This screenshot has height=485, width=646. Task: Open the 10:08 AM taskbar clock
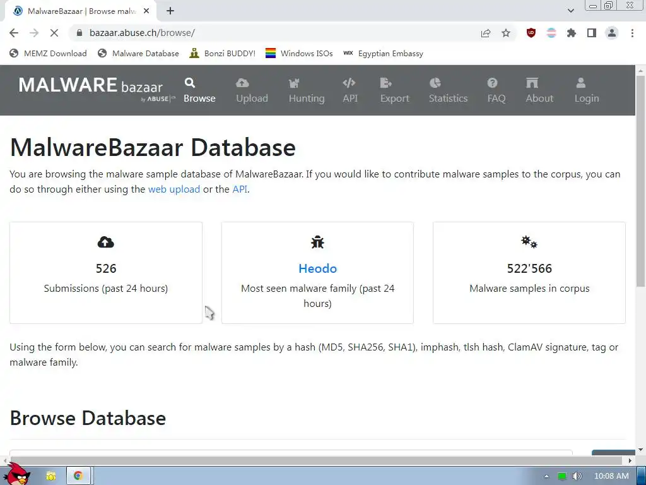click(x=611, y=476)
